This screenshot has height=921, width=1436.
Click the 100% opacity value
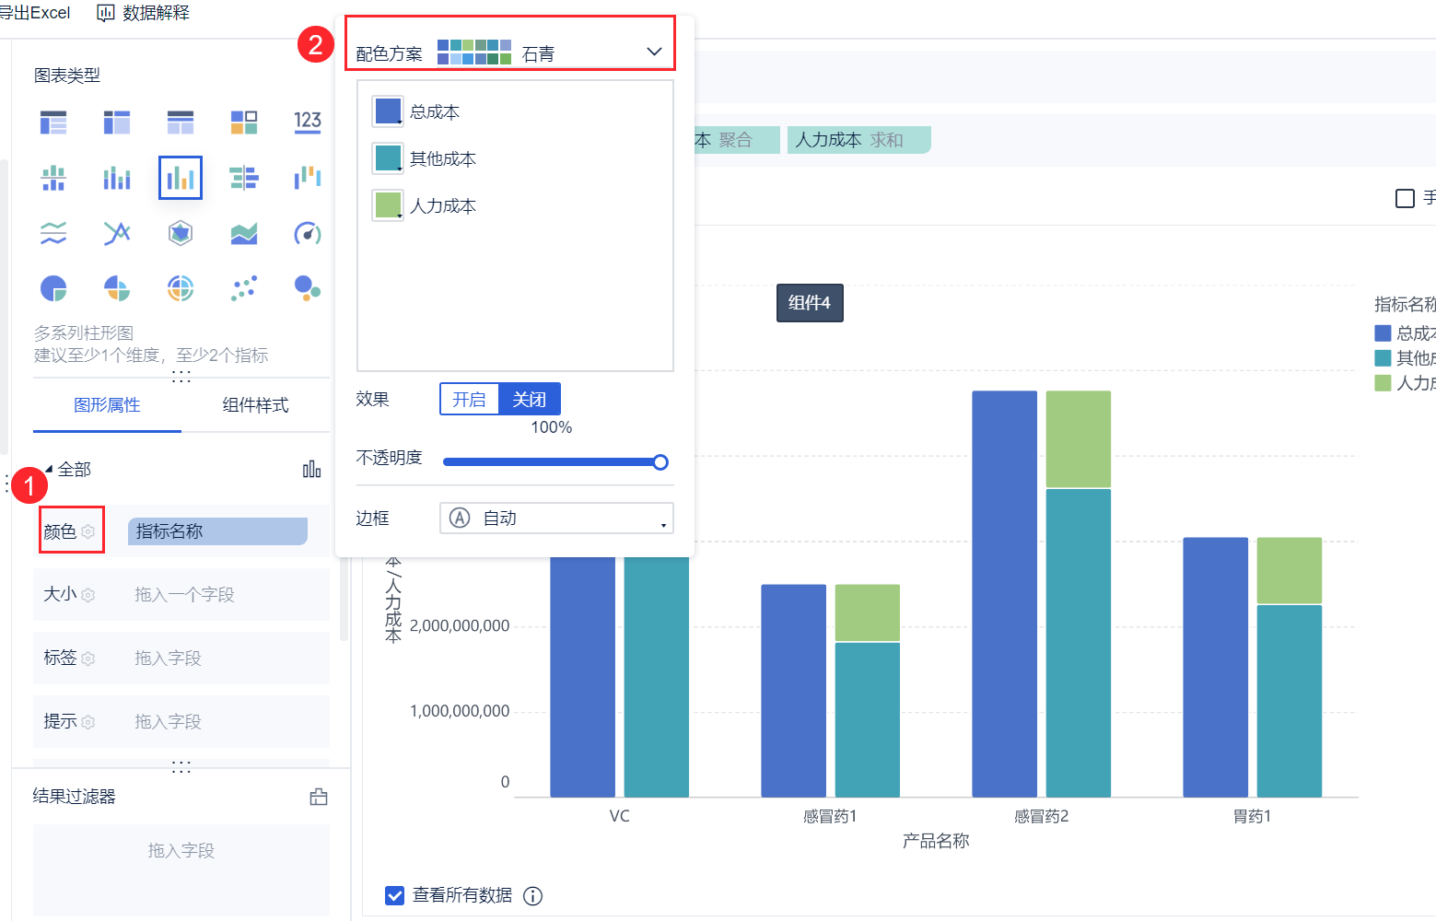pyautogui.click(x=552, y=427)
